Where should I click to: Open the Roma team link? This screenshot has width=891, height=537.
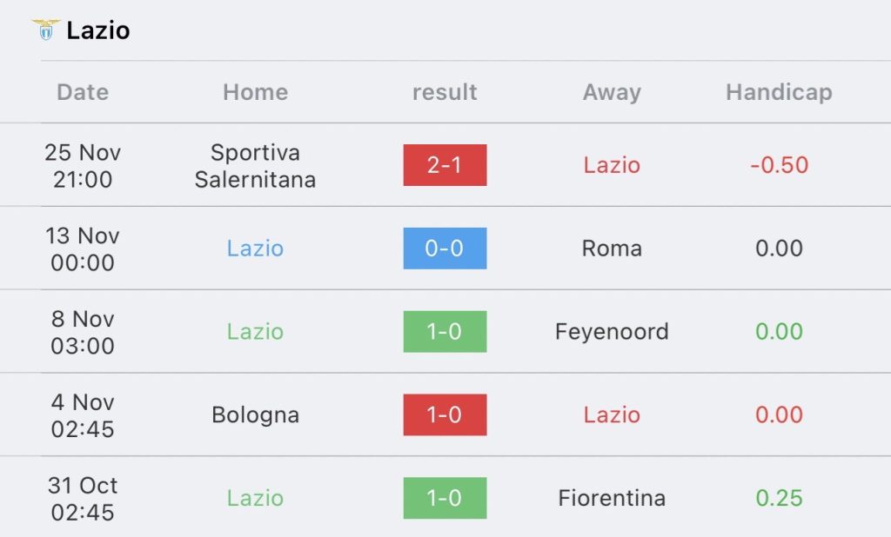coord(612,249)
